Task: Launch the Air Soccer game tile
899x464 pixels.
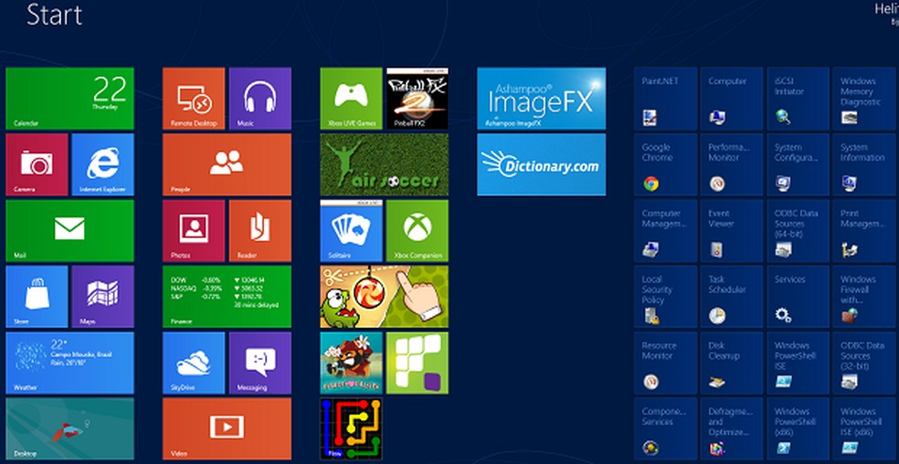Action: (x=384, y=164)
